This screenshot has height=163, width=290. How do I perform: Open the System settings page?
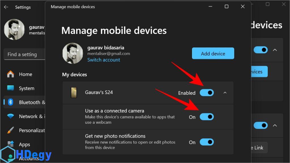(26, 88)
